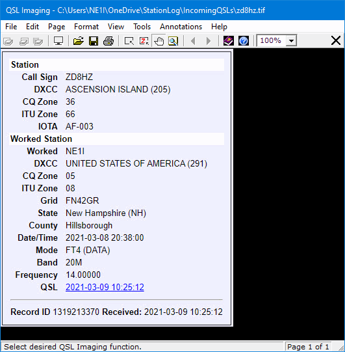The image size is (345, 352).
Task: Click the 100% zoom value field
Action: (x=271, y=40)
